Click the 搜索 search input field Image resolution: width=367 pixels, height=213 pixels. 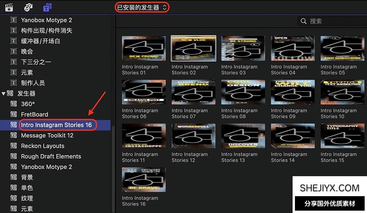(x=333, y=21)
